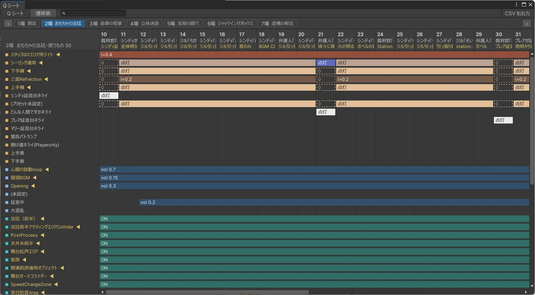Click the orange square icon for 警告パトランプ
This screenshot has height=295, width=535.
[7, 137]
